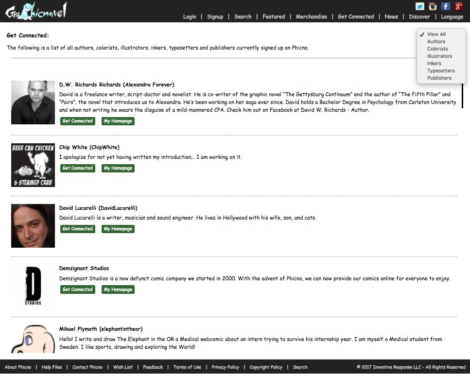The image size is (470, 374).
Task: Click D.W. Richards profile photo
Action: (x=33, y=102)
